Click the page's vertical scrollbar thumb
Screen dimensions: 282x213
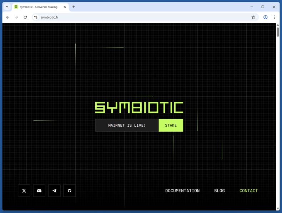pos(278,32)
